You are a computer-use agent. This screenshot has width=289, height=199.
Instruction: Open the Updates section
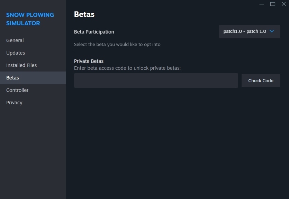[x=15, y=53]
